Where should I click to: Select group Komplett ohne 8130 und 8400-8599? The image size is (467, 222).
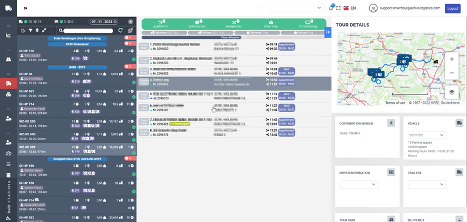[77, 159]
